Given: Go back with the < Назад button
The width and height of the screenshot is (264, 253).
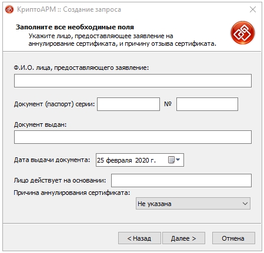Looking at the screenshot, I should [139, 238].
